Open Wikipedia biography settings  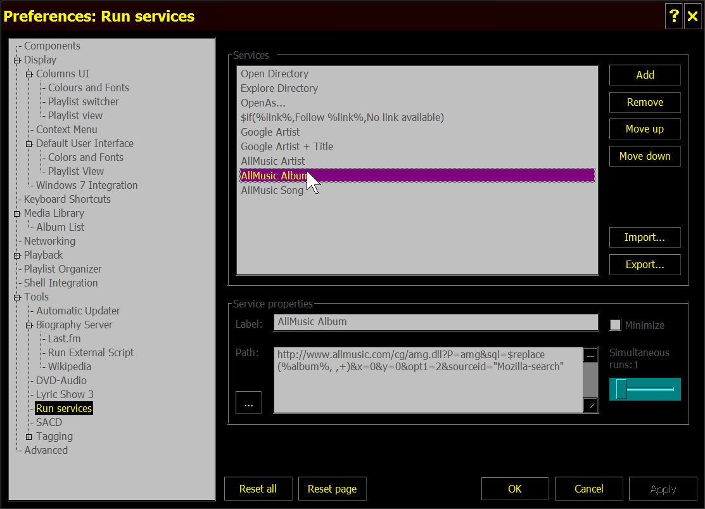coord(70,367)
